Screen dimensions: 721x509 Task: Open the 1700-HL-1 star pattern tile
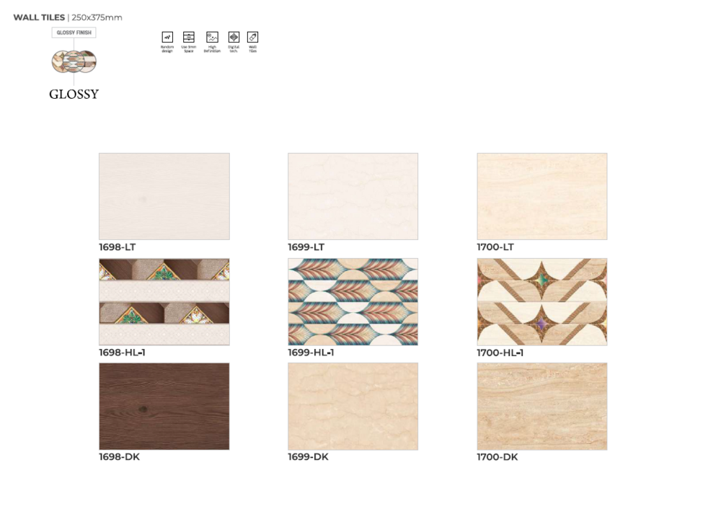541,301
